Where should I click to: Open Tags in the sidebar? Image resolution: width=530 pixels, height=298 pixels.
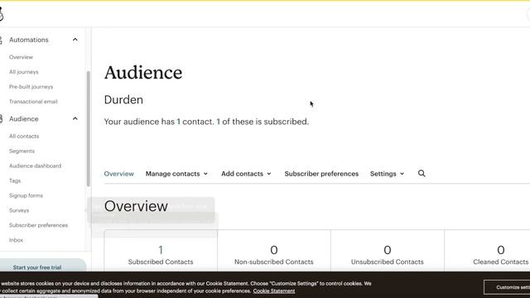(15, 180)
